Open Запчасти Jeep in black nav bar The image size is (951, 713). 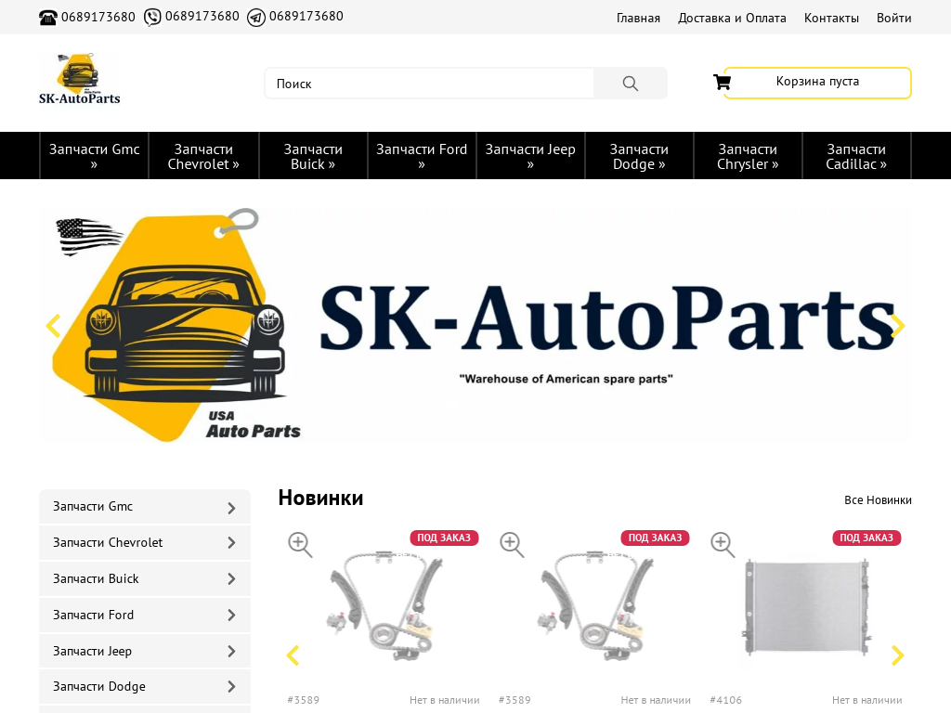[530, 156]
